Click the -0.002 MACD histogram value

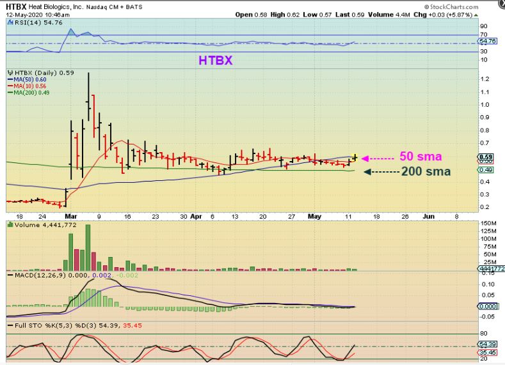click(x=127, y=276)
